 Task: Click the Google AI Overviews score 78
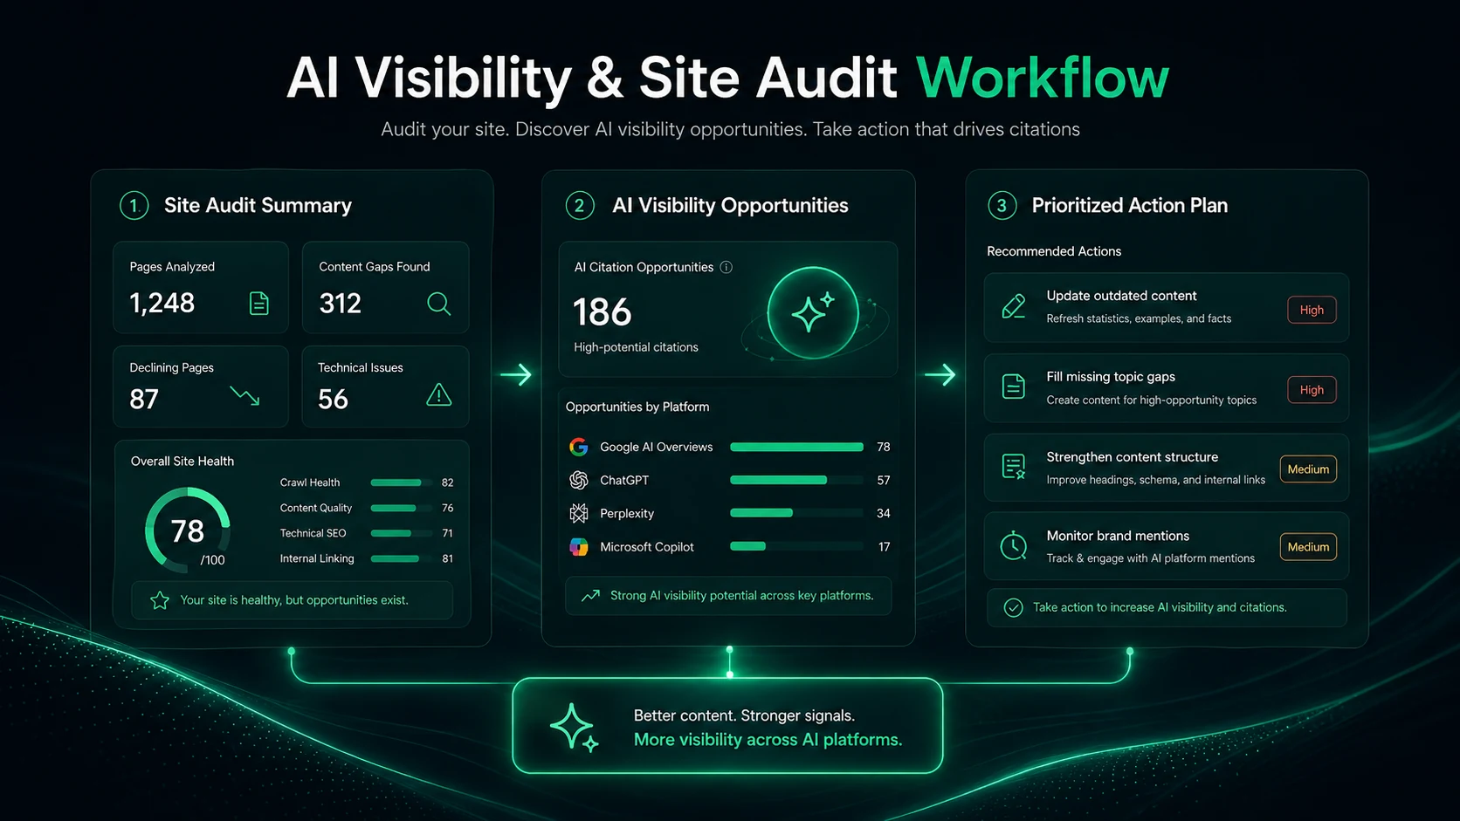(x=884, y=447)
